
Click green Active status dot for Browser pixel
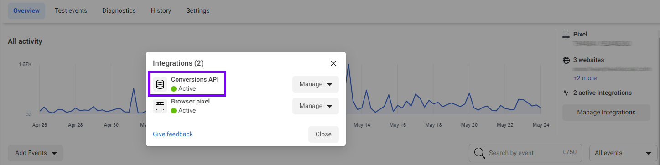(x=174, y=111)
